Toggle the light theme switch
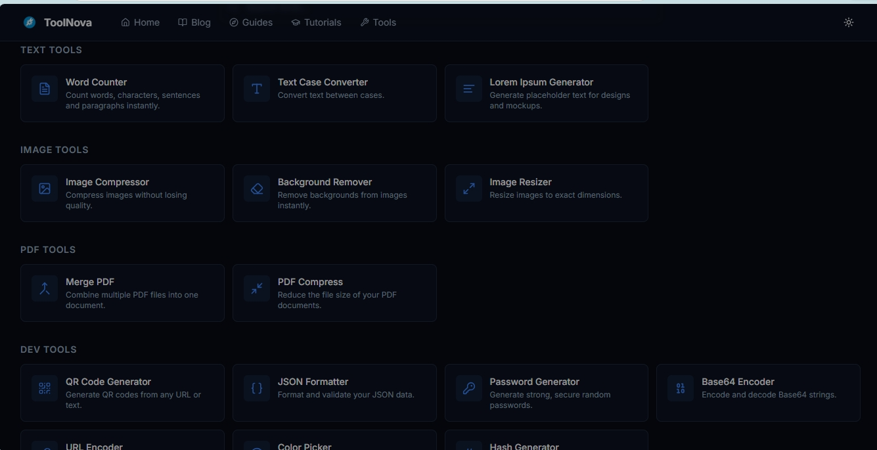This screenshot has height=450, width=877. click(x=848, y=22)
